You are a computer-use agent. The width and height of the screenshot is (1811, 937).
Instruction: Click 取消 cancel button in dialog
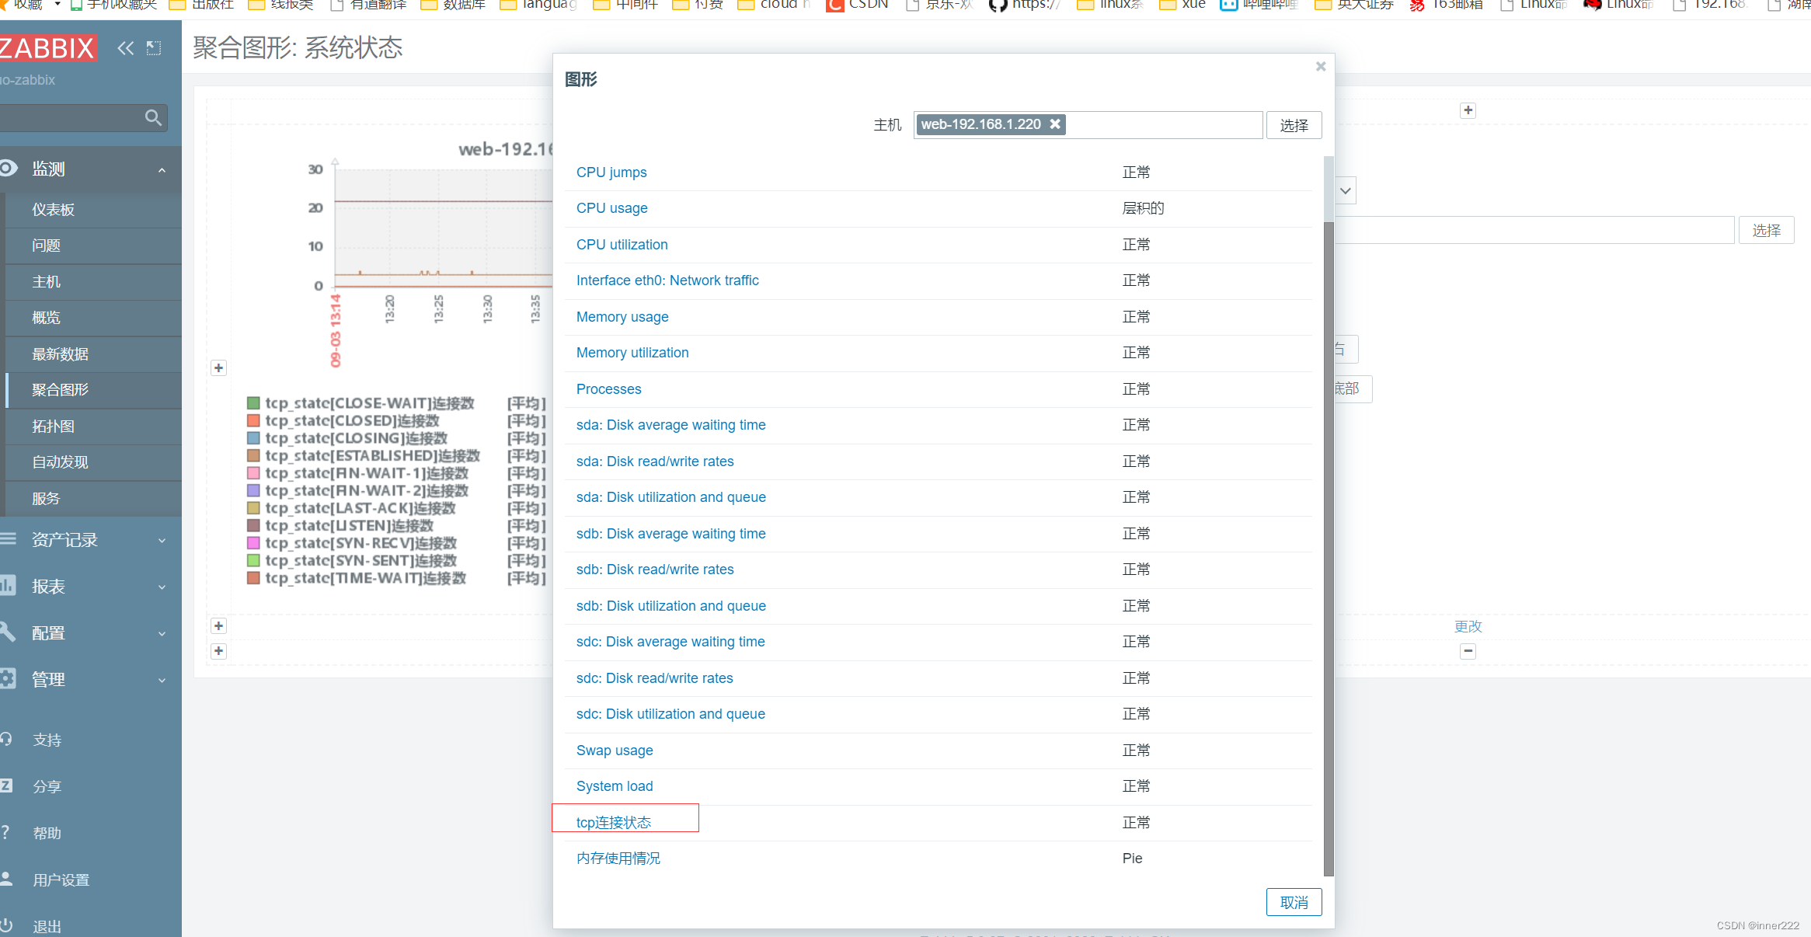[1294, 903]
